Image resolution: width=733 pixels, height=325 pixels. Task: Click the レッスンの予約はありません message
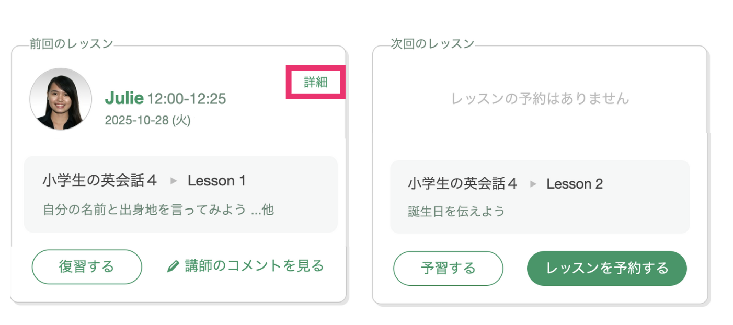coord(540,98)
